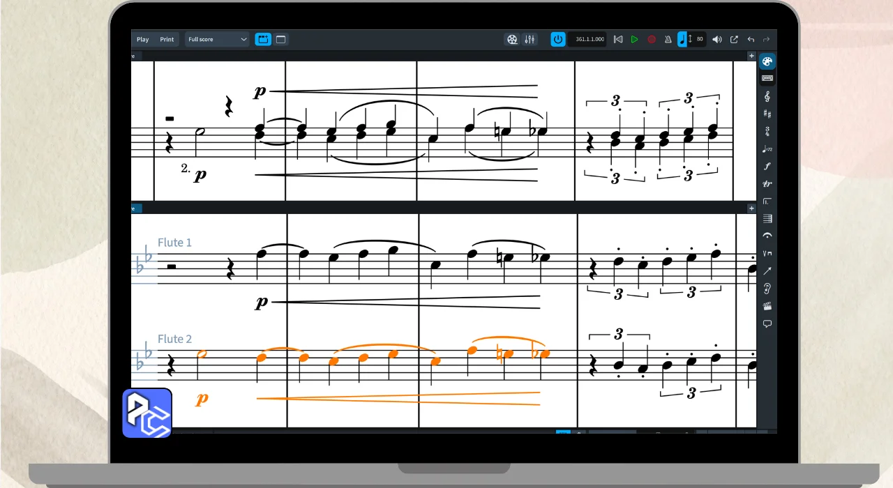This screenshot has height=488, width=893.
Task: Open the Repeat Structures panel
Action: click(767, 201)
